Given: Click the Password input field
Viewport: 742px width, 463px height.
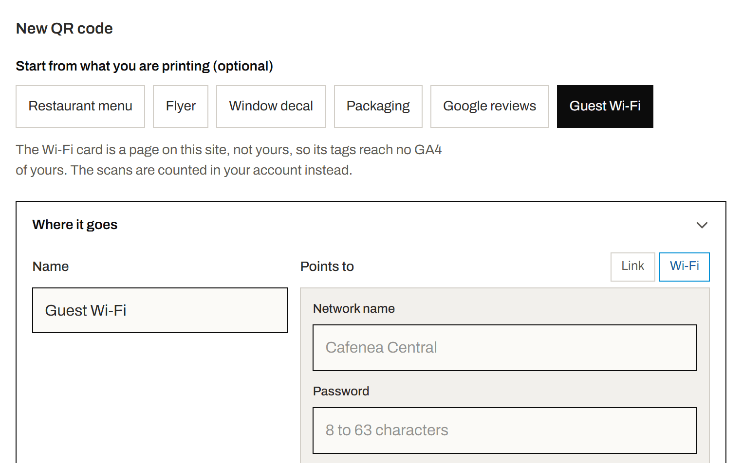Looking at the screenshot, I should 505,430.
